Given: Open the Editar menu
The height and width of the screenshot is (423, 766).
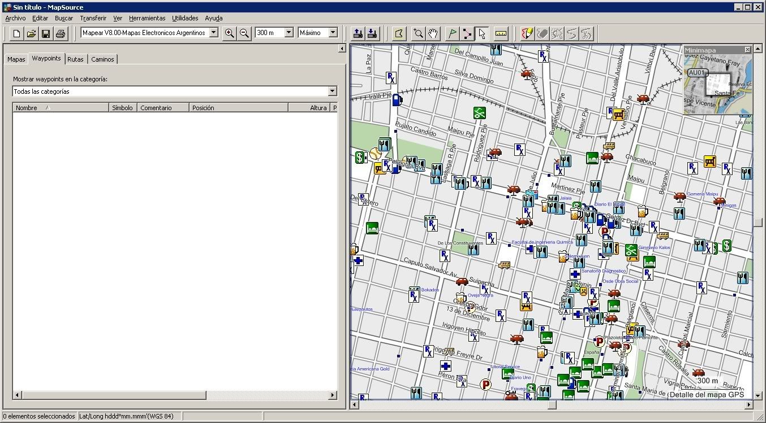Looking at the screenshot, I should (x=40, y=18).
